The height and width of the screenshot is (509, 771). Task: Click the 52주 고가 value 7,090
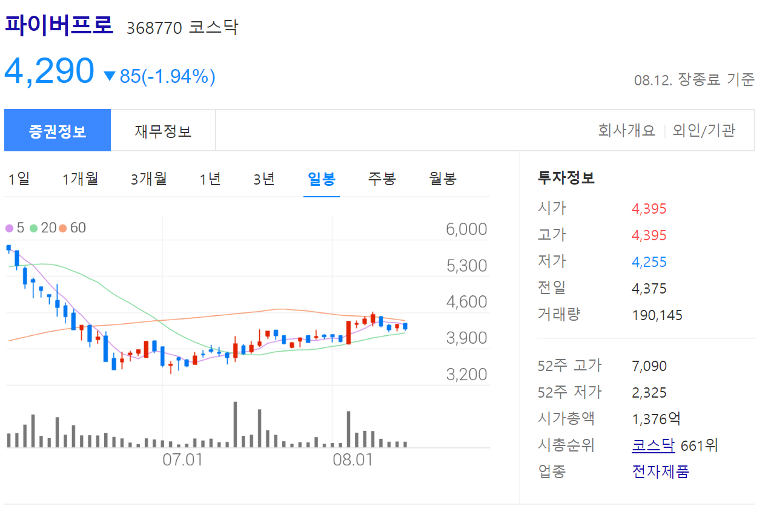[x=649, y=366]
